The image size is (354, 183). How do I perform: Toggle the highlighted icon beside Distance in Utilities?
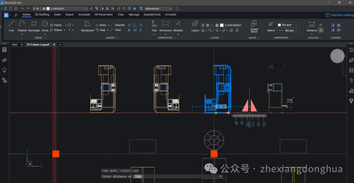321,30
